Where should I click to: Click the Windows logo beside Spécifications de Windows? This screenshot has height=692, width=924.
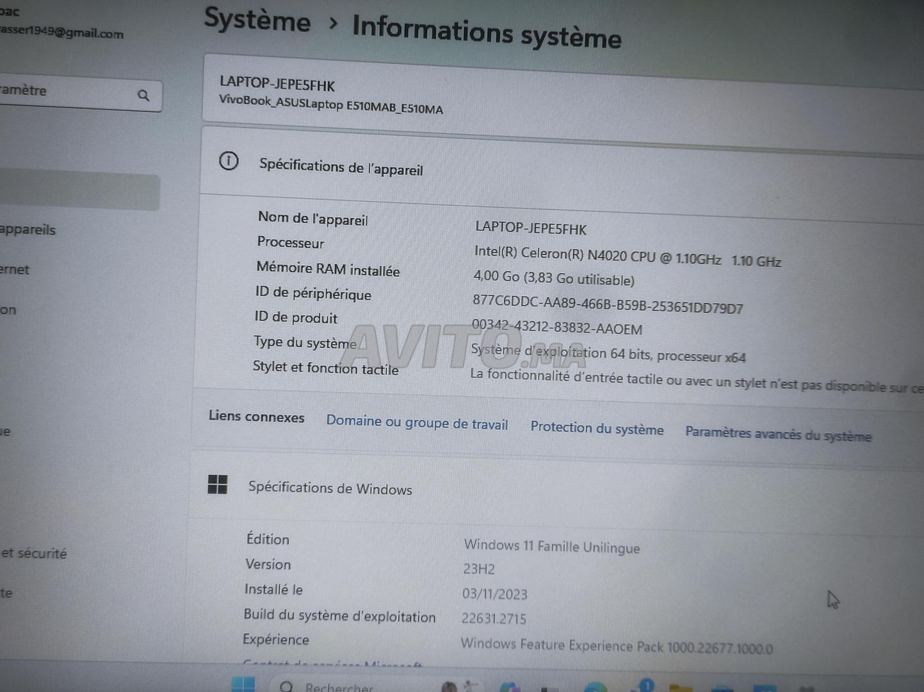point(218,484)
